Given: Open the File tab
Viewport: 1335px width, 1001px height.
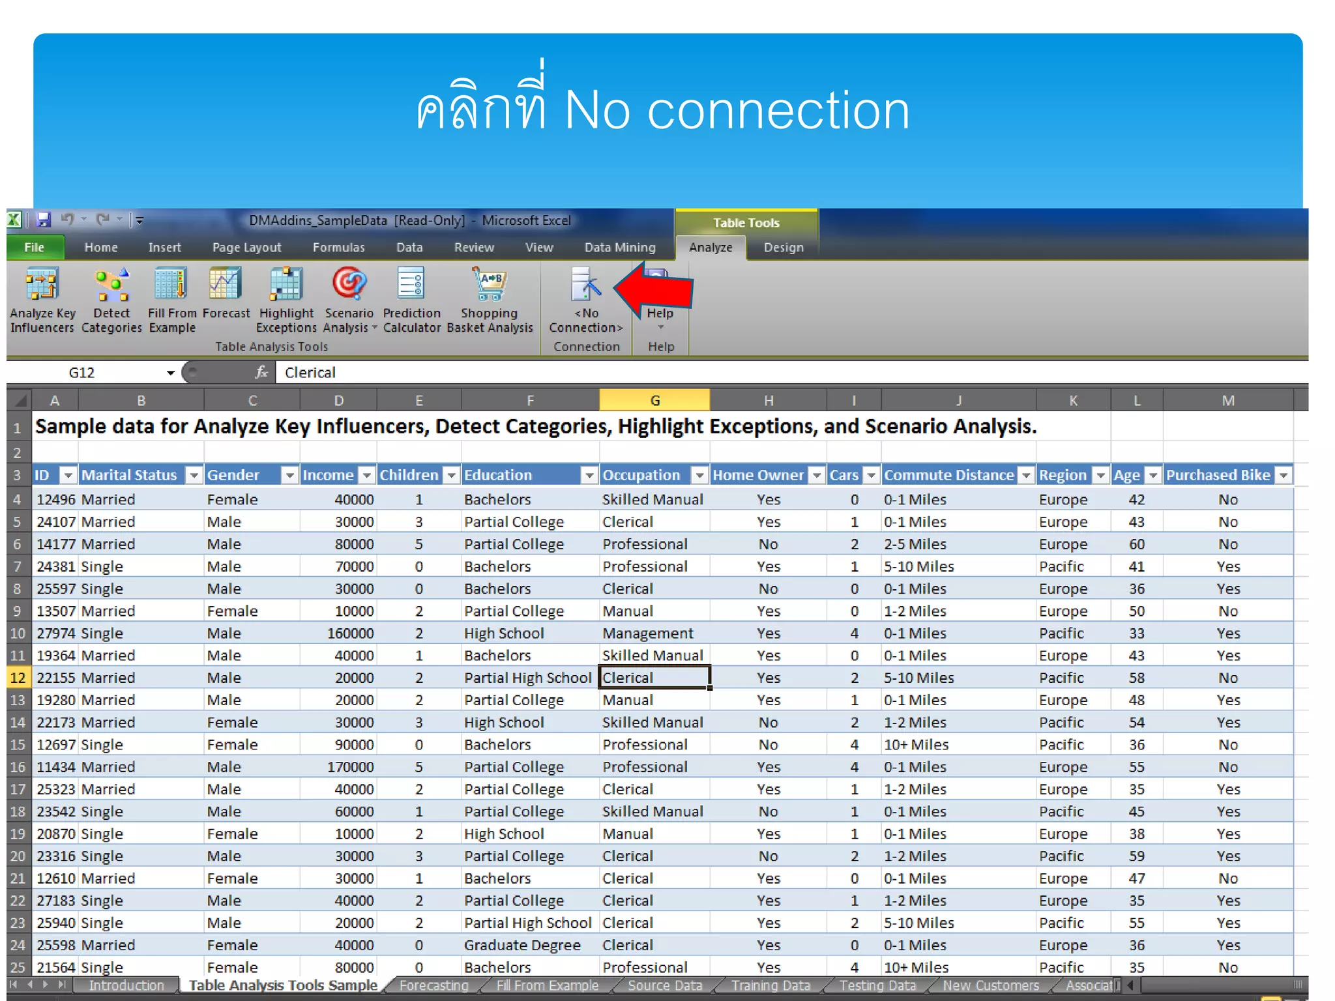Looking at the screenshot, I should [35, 248].
